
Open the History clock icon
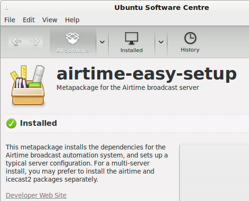(190, 38)
